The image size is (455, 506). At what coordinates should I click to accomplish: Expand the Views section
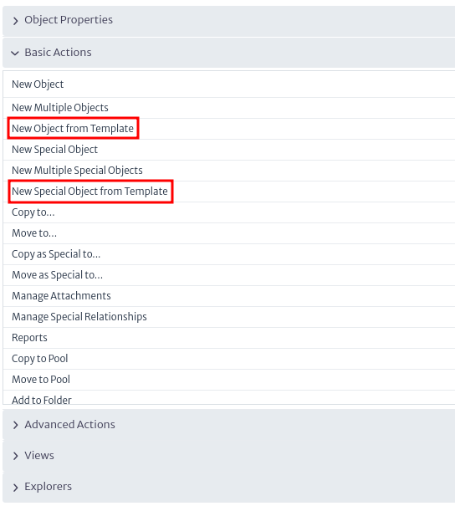click(x=229, y=455)
